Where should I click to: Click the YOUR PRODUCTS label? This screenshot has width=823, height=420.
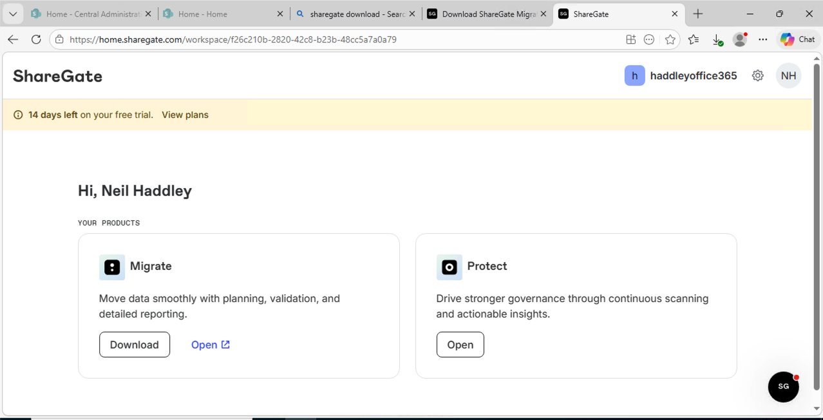109,223
